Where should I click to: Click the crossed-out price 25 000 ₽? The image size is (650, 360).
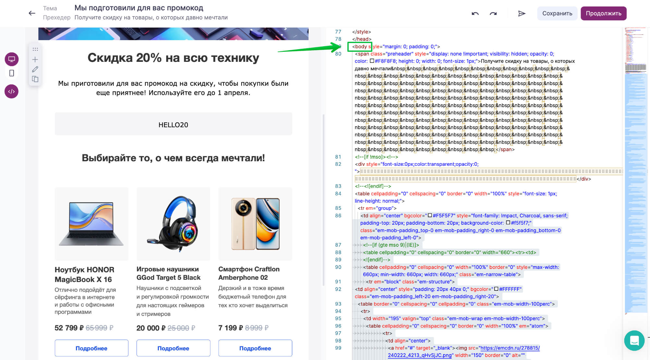(x=181, y=328)
